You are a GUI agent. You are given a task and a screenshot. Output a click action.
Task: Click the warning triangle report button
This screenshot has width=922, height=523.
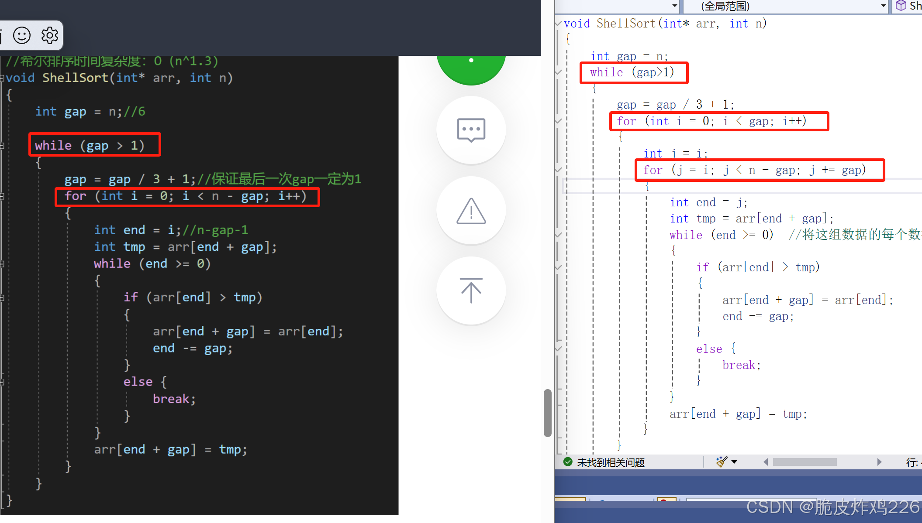pos(471,211)
